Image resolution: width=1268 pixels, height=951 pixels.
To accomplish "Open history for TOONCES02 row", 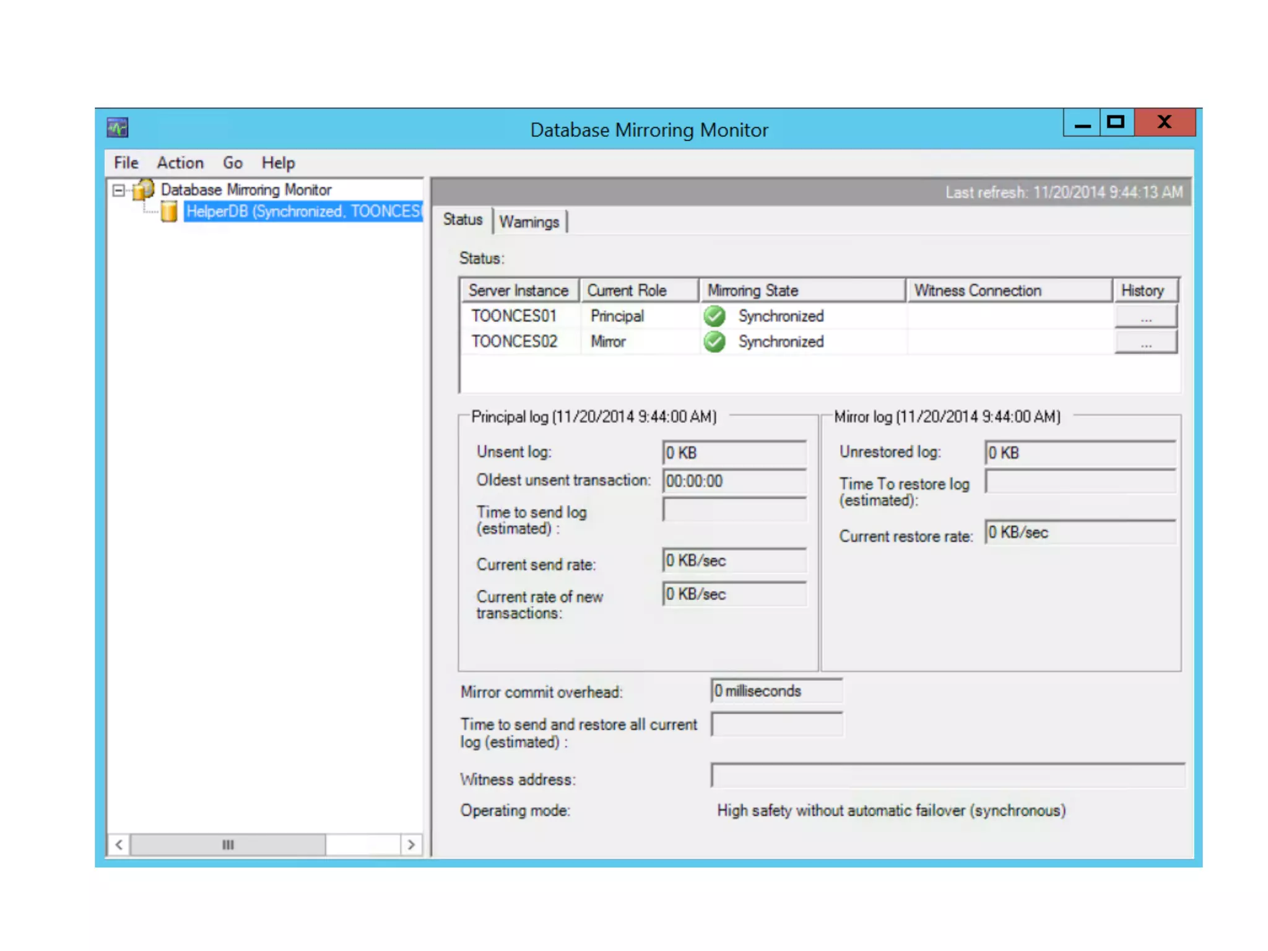I will [x=1145, y=342].
